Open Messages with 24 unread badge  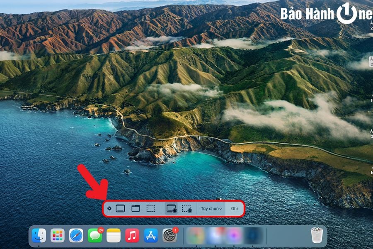coord(95,236)
